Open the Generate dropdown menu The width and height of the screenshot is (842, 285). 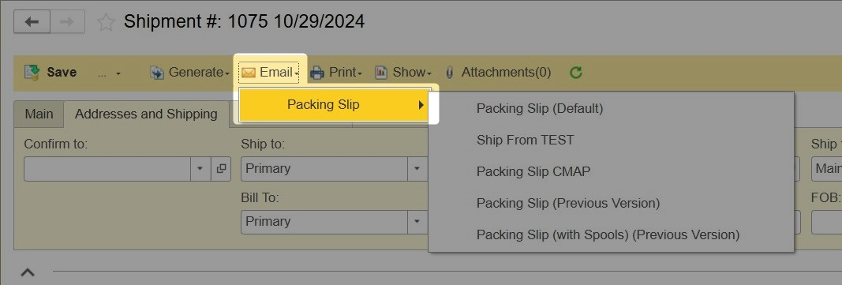(189, 72)
